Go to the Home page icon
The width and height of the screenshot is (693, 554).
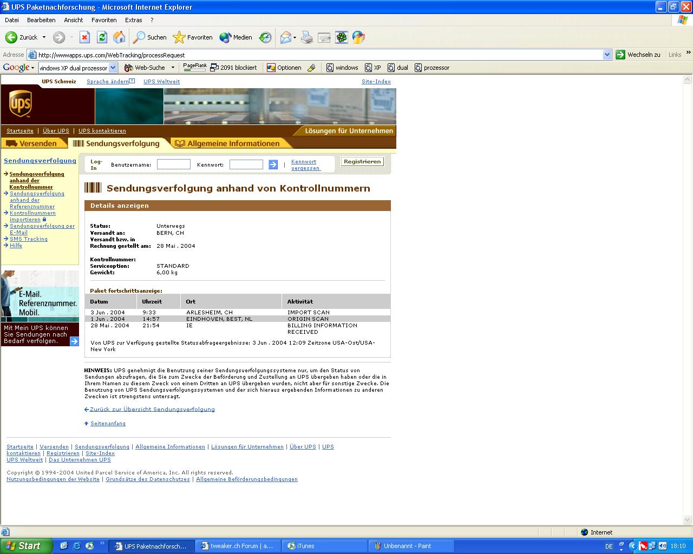click(119, 37)
